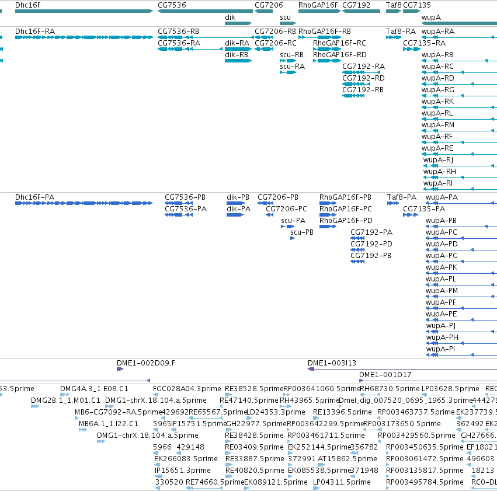Click the CG7206 gene feature

tap(264, 11)
